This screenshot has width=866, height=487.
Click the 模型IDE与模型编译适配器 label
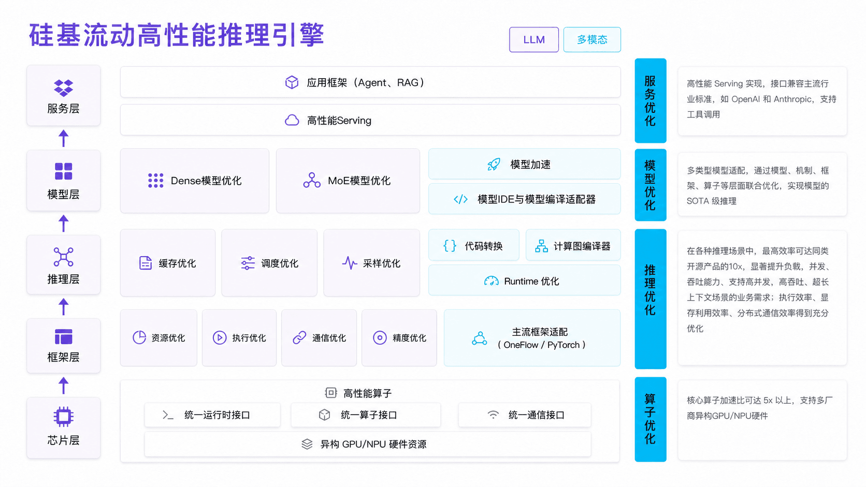click(x=537, y=199)
